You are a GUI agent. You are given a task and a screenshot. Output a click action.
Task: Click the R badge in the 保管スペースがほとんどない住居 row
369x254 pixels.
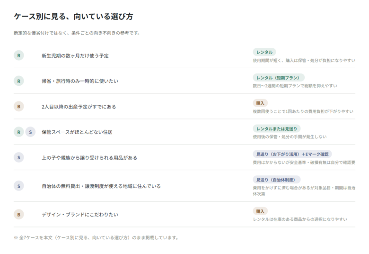pyautogui.click(x=19, y=132)
